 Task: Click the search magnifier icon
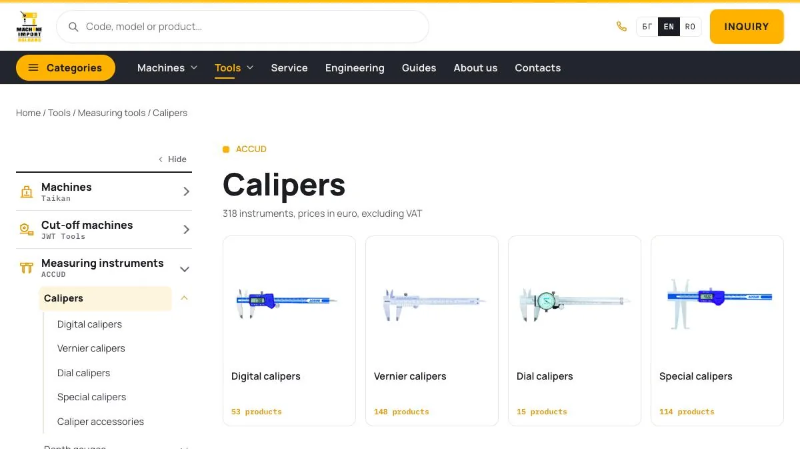[x=74, y=27]
